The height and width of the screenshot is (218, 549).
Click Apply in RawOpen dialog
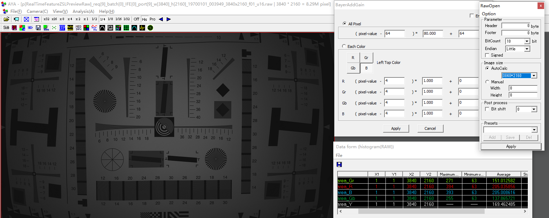pos(511,146)
